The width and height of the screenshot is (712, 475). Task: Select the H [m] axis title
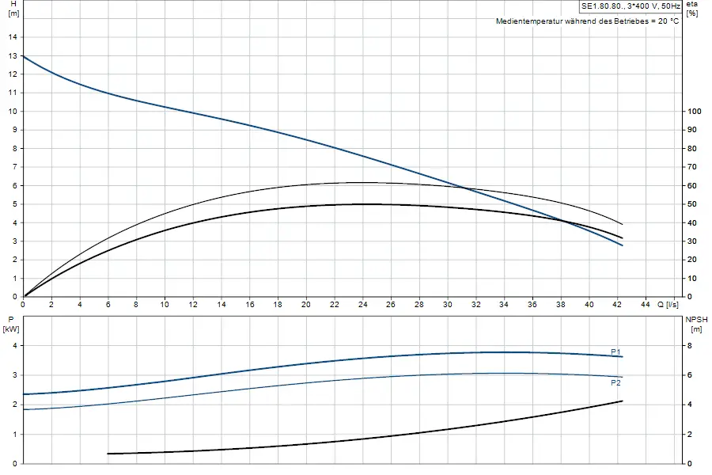(x=13, y=8)
